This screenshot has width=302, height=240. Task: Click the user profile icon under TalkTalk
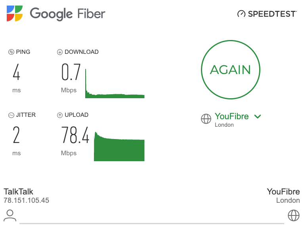point(10,215)
